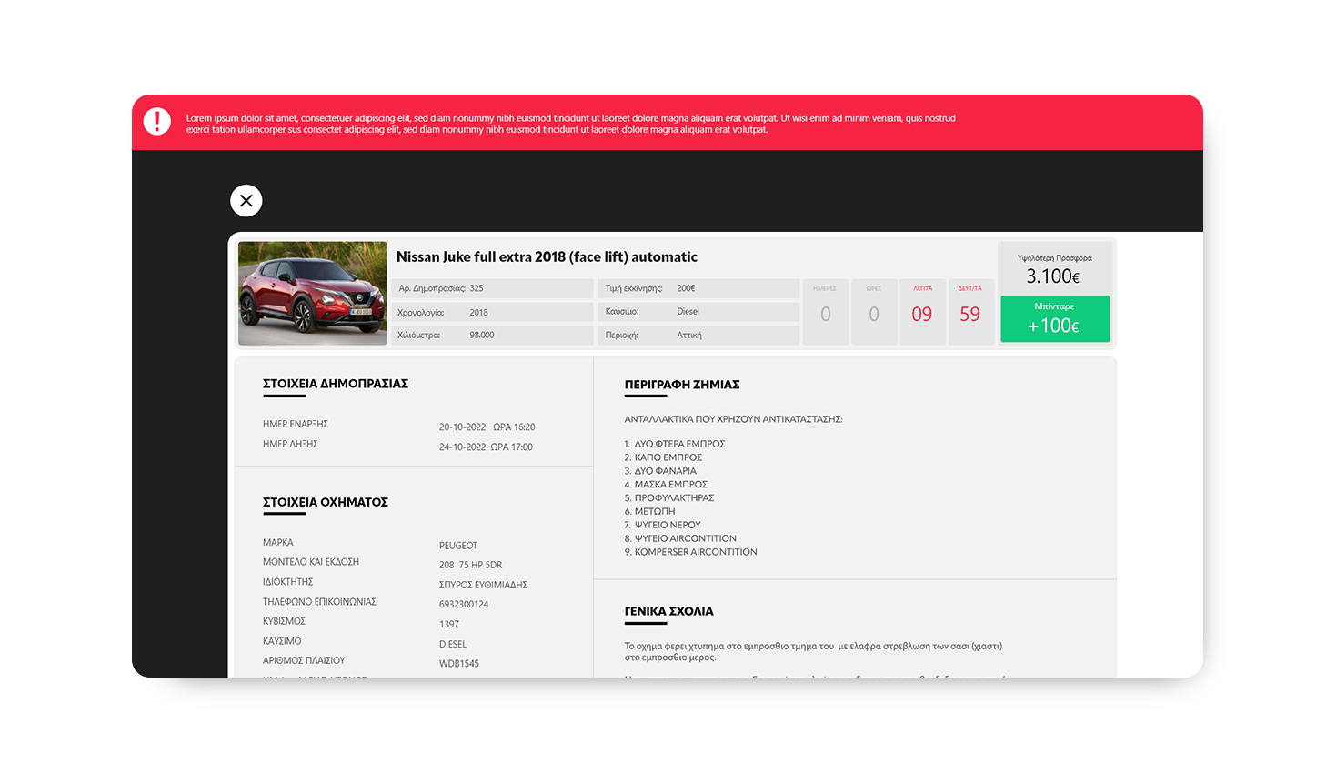
Task: Click the starting price 200€ field
Action: 699,288
